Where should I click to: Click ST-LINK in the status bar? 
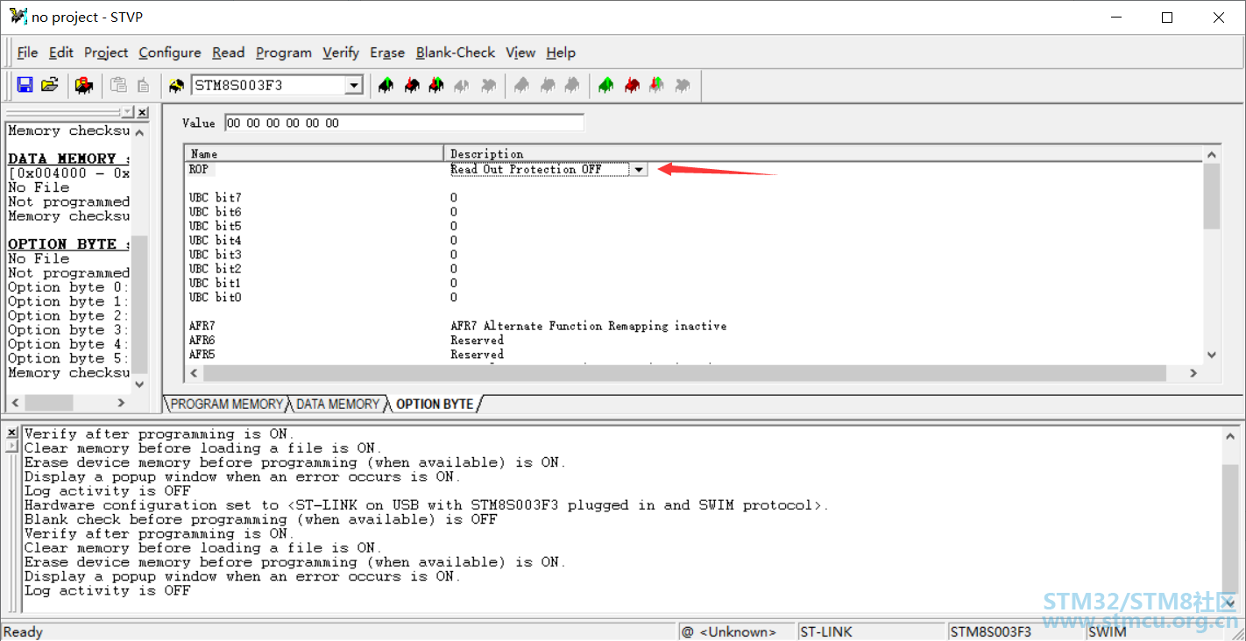coord(825,631)
